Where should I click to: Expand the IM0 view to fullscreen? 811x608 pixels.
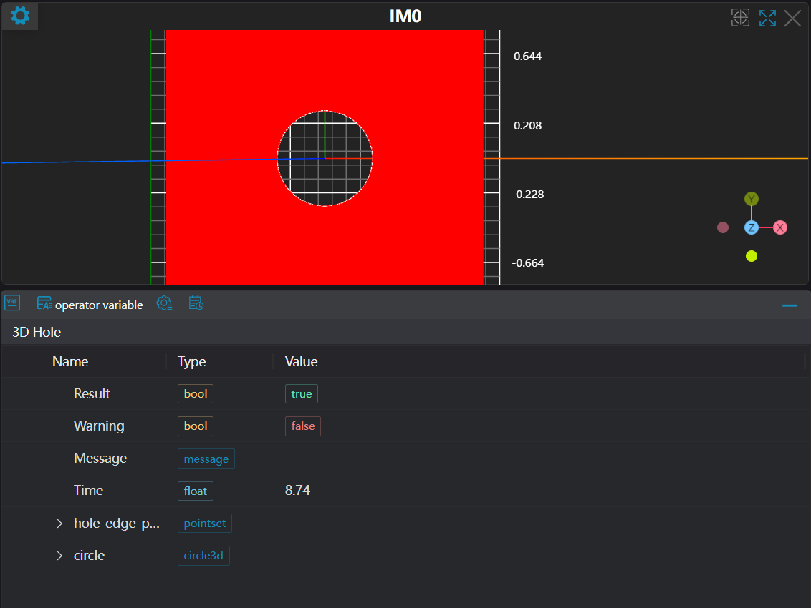click(767, 18)
